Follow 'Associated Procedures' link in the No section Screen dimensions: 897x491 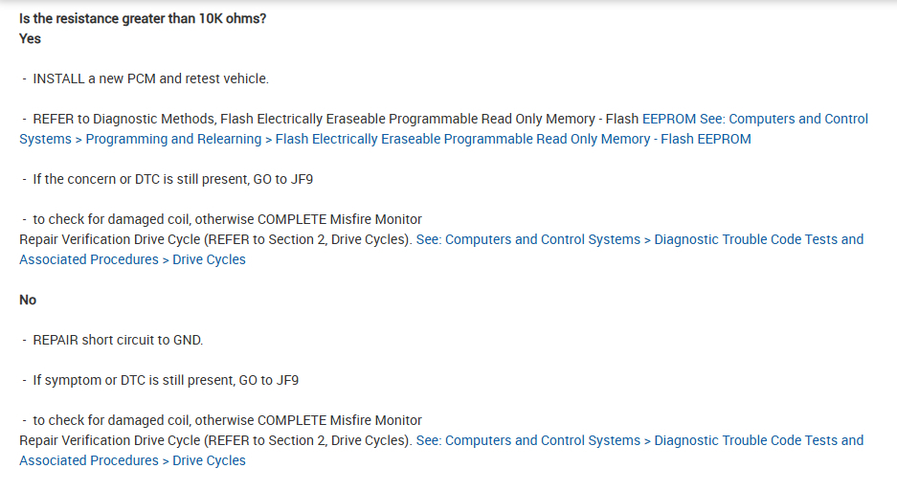point(89,460)
